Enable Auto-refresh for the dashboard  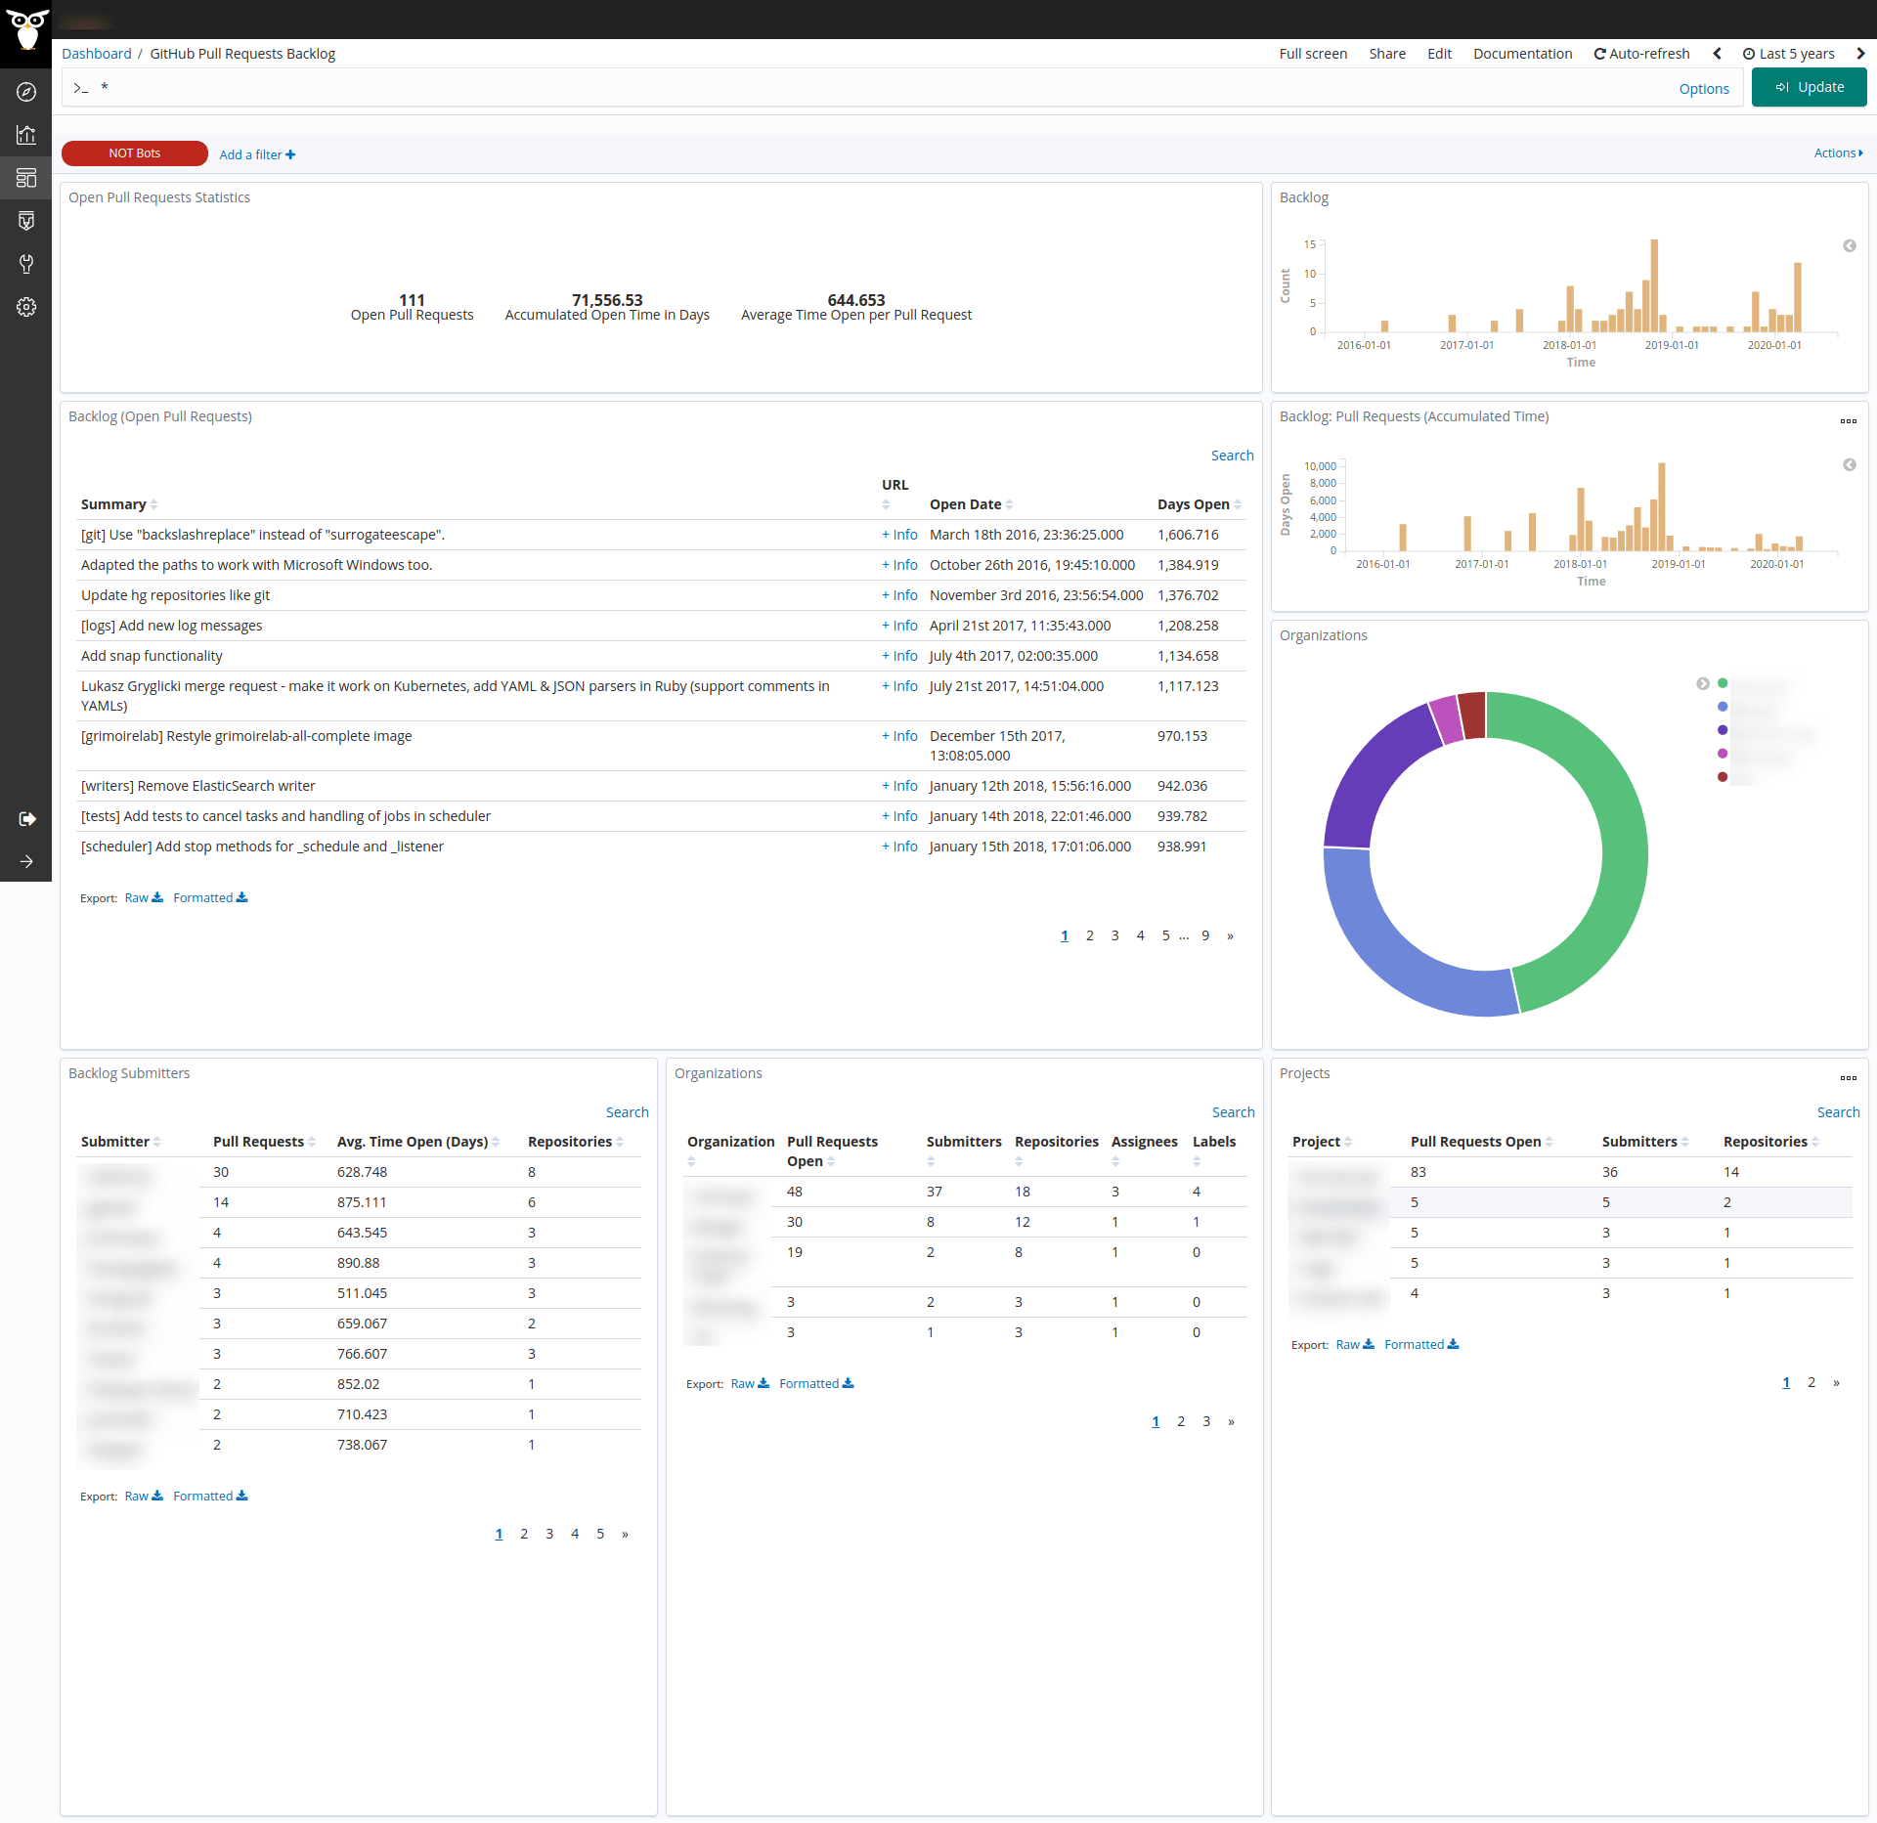point(1641,54)
